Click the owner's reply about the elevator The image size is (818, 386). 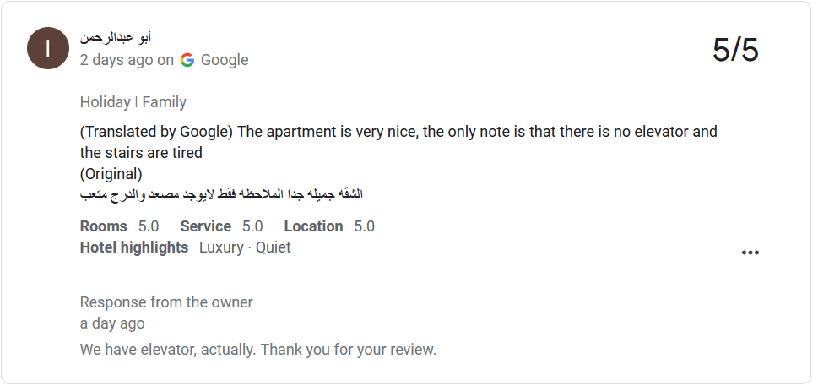coord(258,349)
